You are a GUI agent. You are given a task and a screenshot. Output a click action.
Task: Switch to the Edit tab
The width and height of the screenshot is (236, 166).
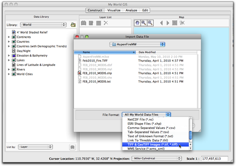145,10
